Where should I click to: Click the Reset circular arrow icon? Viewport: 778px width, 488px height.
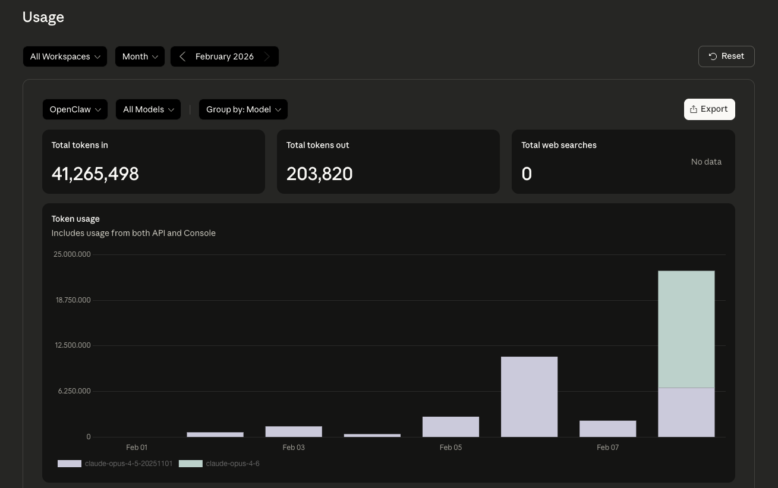[x=713, y=56]
